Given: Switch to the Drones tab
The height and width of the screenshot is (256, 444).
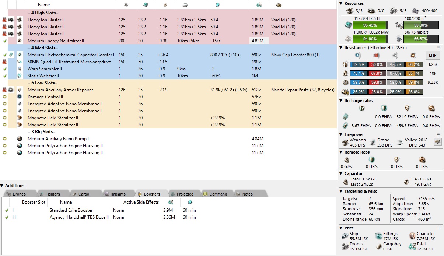Looking at the screenshot, I should 19,194.
